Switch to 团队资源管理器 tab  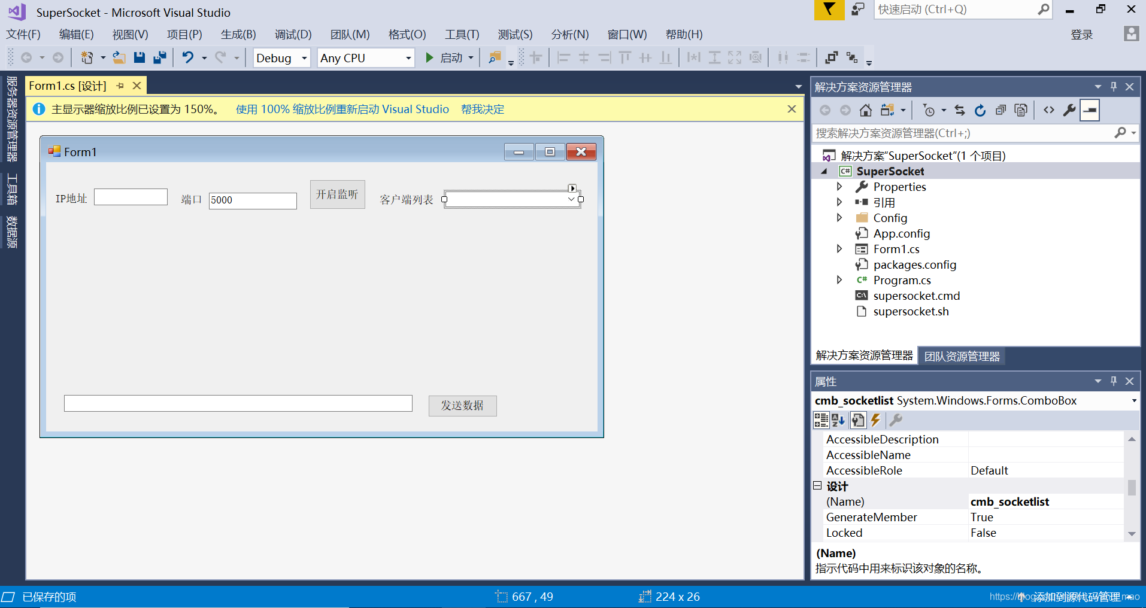962,357
